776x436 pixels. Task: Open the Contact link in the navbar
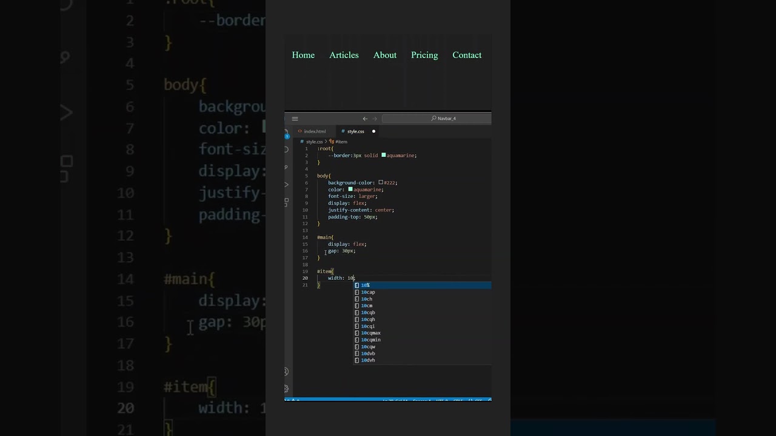point(467,55)
